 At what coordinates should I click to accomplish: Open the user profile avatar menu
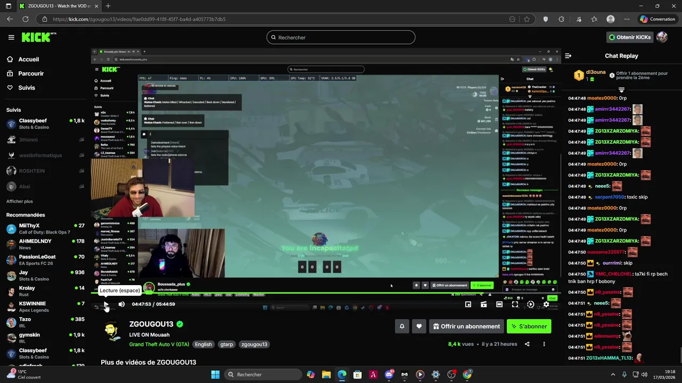point(662,37)
